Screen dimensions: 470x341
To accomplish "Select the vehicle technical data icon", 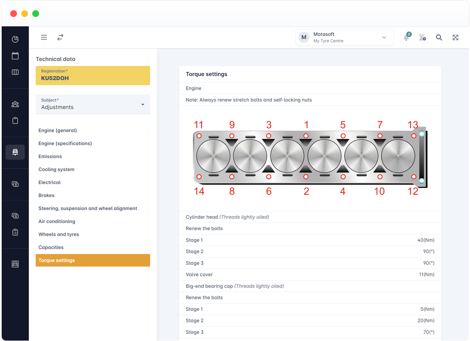I will coord(15,152).
